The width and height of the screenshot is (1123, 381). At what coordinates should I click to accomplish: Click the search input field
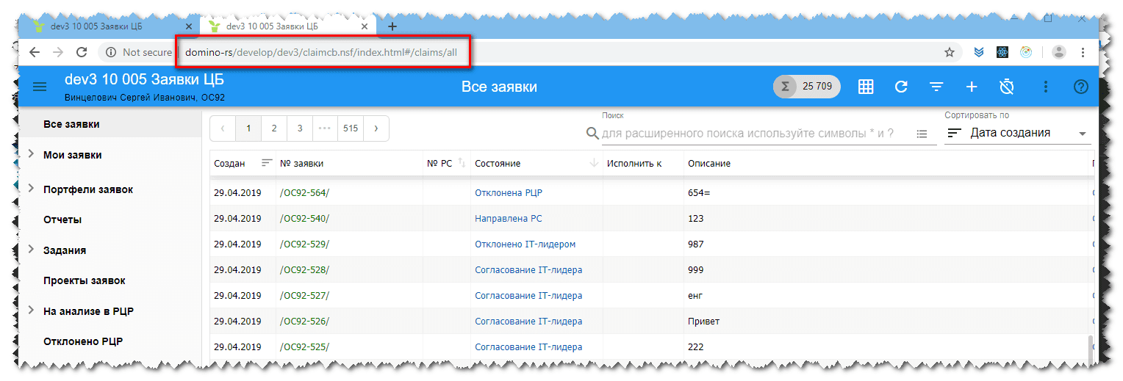[750, 134]
